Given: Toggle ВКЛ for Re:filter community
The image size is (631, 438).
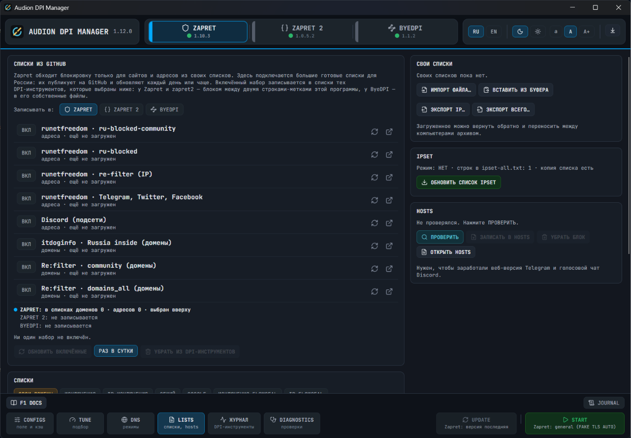Looking at the screenshot, I should (26, 267).
